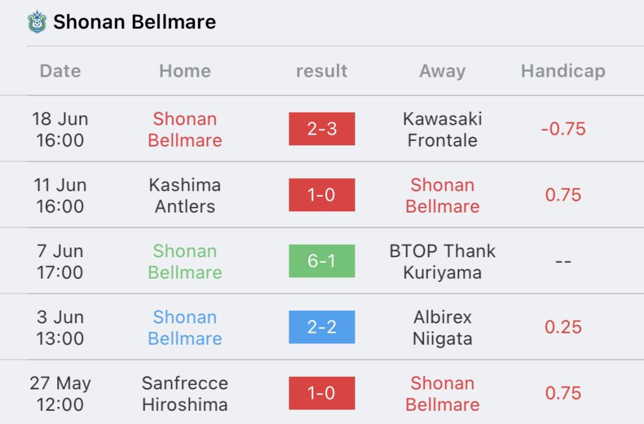Click the Date column header
Viewport: 644px width, 424px height.
[60, 71]
